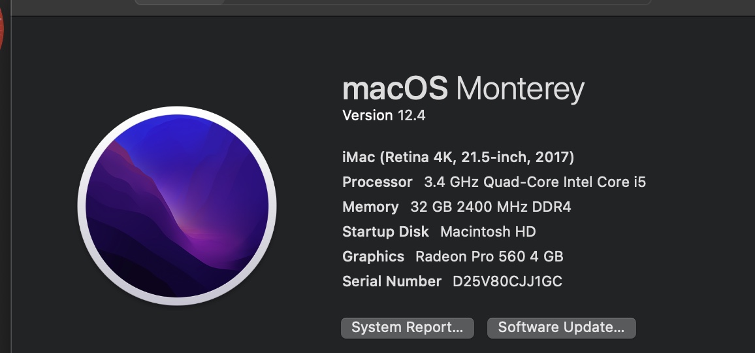Click the highlighted tab segment at window top
Viewport: 755px width, 353px height.
[180, 2]
